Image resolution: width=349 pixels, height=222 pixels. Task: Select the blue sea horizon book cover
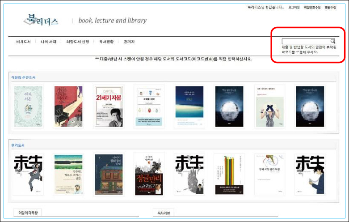click(x=189, y=107)
